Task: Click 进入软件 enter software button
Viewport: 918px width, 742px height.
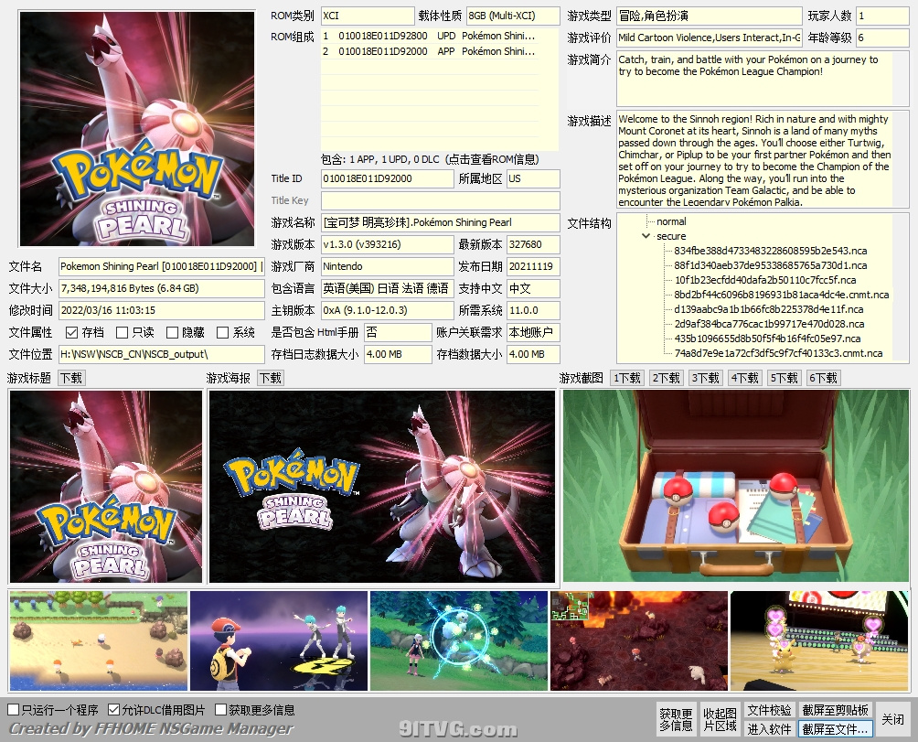Action: pos(769,729)
